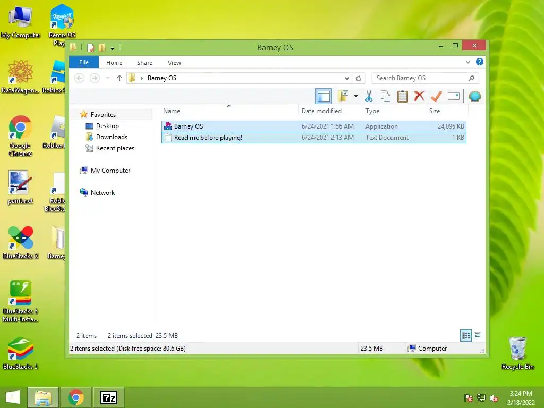This screenshot has width=544, height=408.
Task: Open Desktop in navigation pane
Action: click(107, 125)
